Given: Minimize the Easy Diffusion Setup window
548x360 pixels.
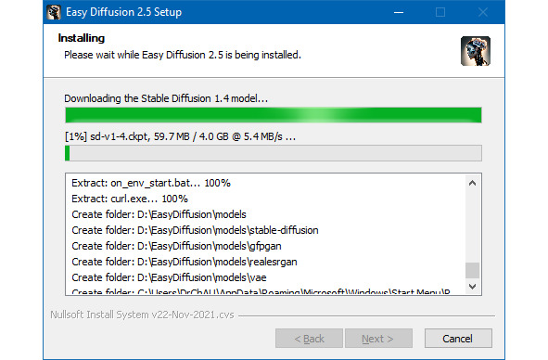Looking at the screenshot, I should pyautogui.click(x=399, y=12).
